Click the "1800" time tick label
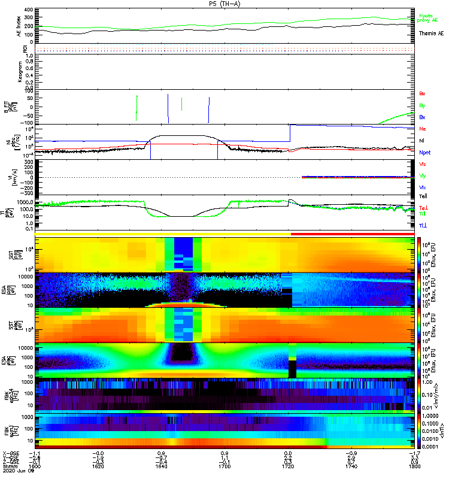Image resolution: width=449 pixels, height=479 pixels. point(414,466)
